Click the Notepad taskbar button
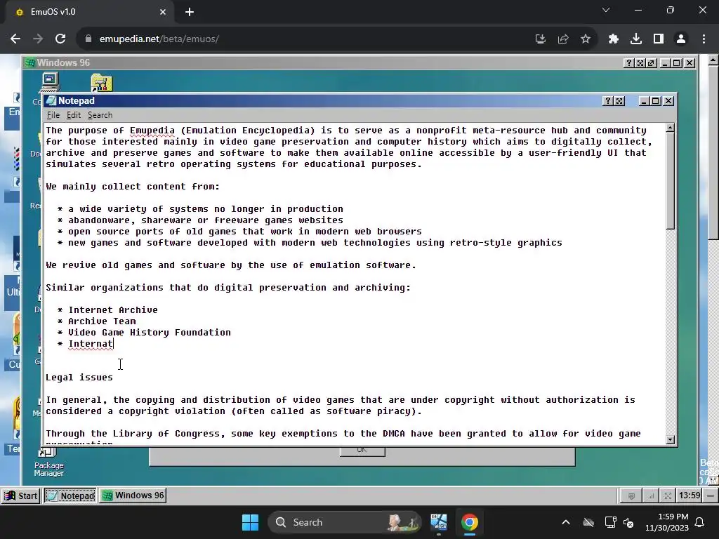Screen dimensions: 719x539 tap(70, 495)
